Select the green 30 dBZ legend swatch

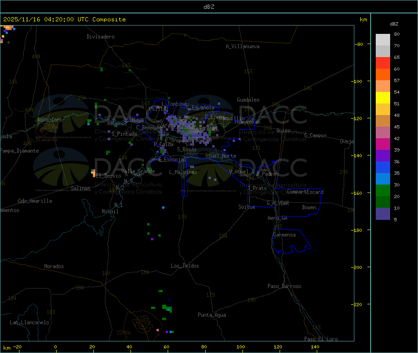pyautogui.click(x=383, y=190)
